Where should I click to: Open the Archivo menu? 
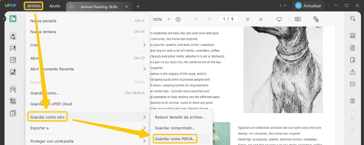coord(34,6)
